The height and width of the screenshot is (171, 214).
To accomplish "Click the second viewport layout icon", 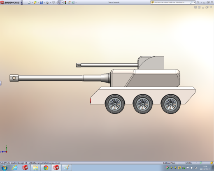I will [199, 7].
